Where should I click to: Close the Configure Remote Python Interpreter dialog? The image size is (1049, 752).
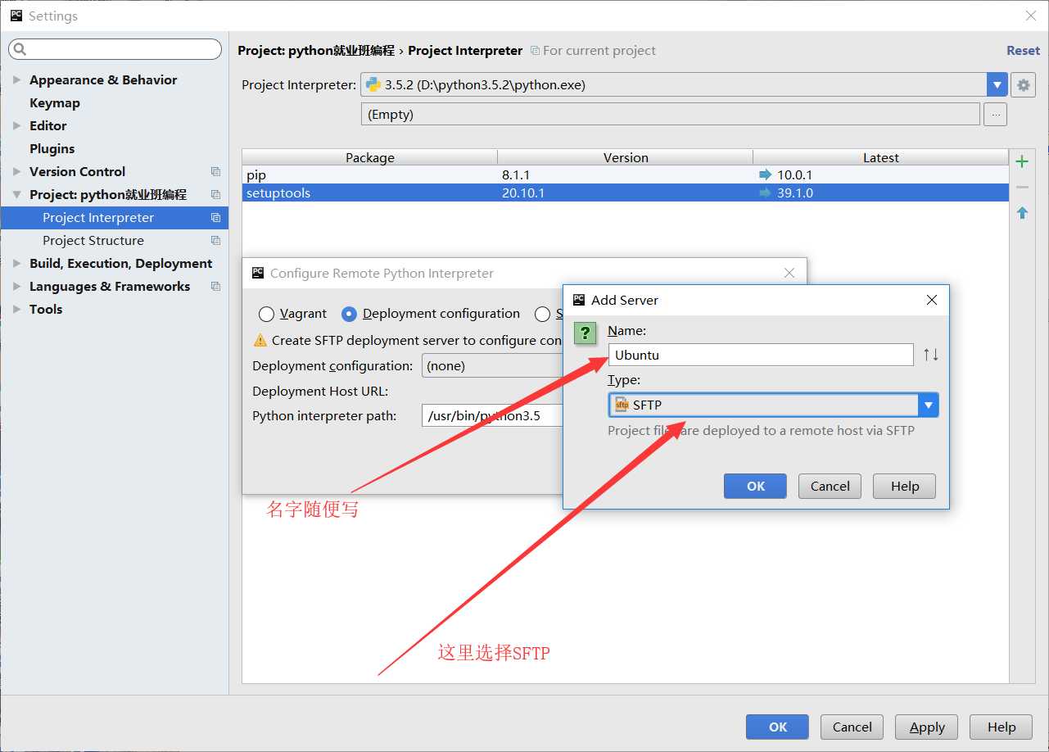[x=789, y=273]
